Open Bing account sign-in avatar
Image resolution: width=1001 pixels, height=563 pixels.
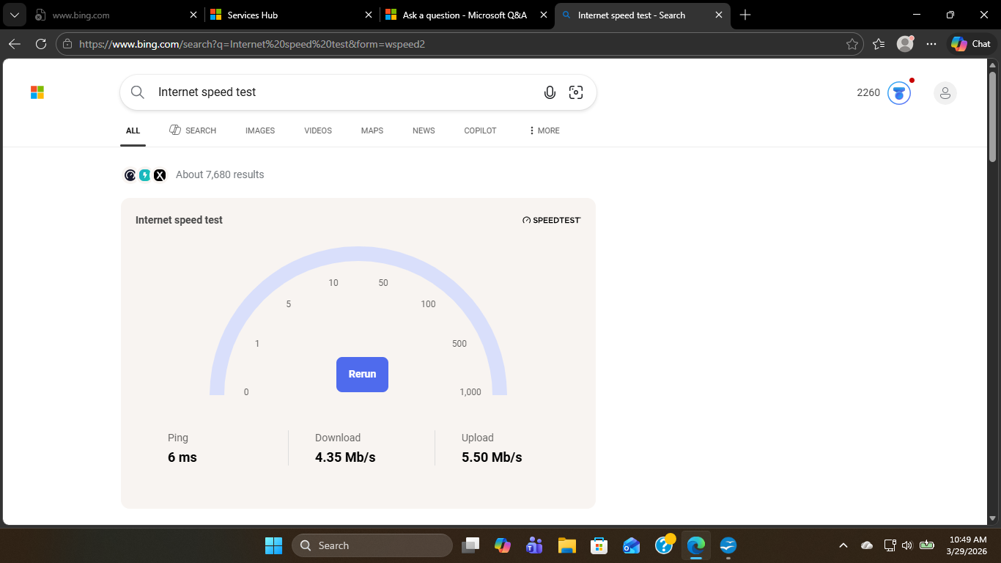click(x=945, y=93)
